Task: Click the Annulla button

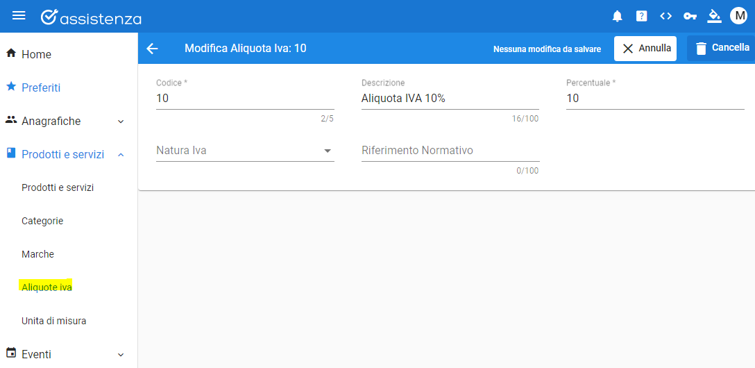Action: [x=645, y=48]
